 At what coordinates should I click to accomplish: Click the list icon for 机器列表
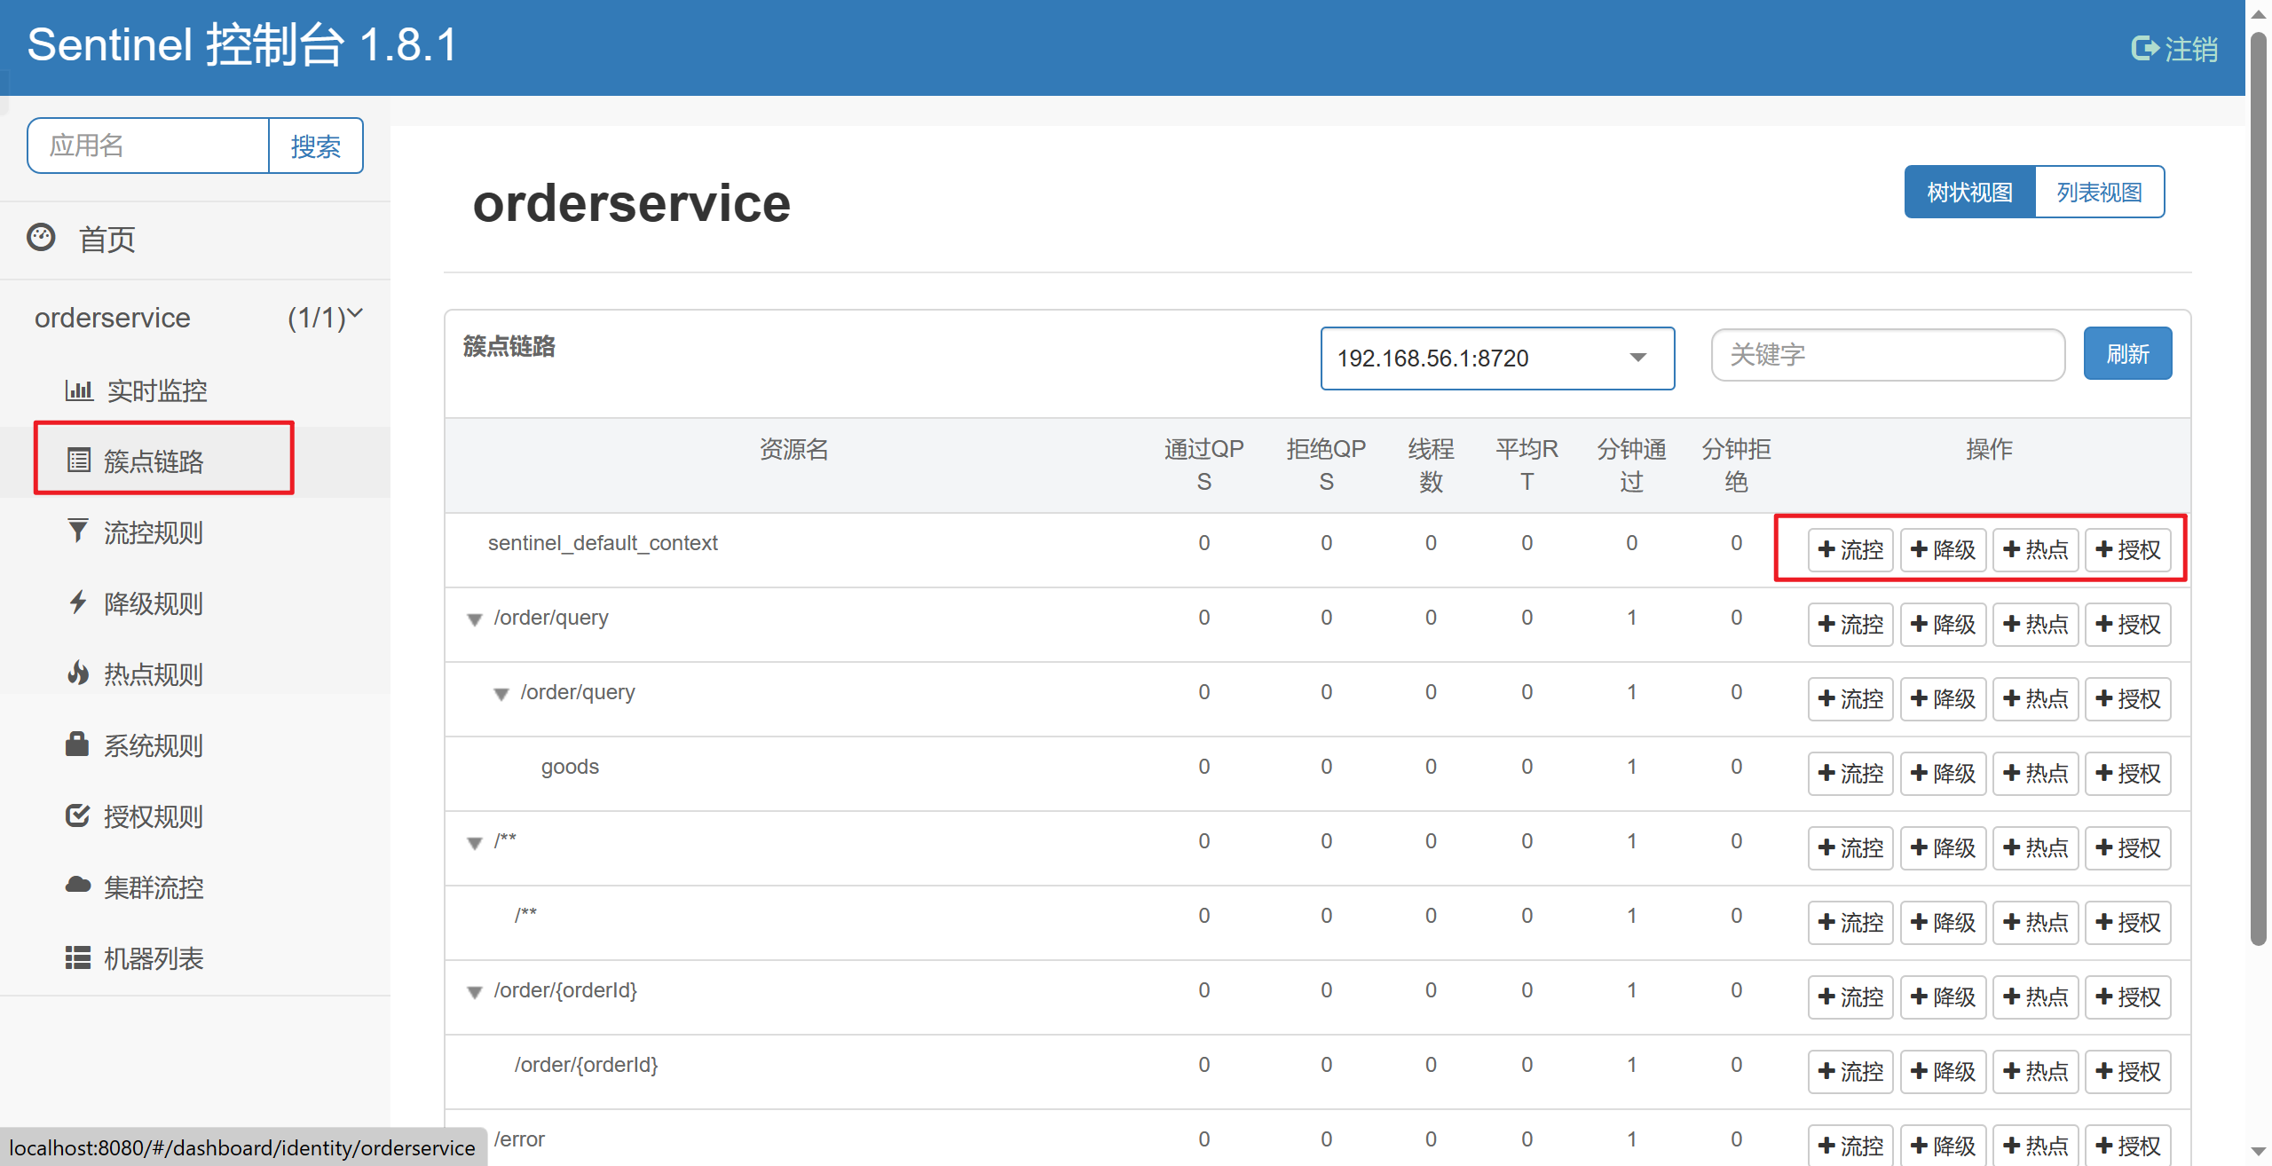78,957
